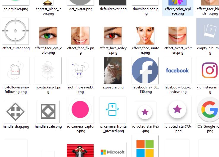Select the Microsoft four-color squares logo
The height and width of the screenshot is (157, 219).
[x=145, y=146]
